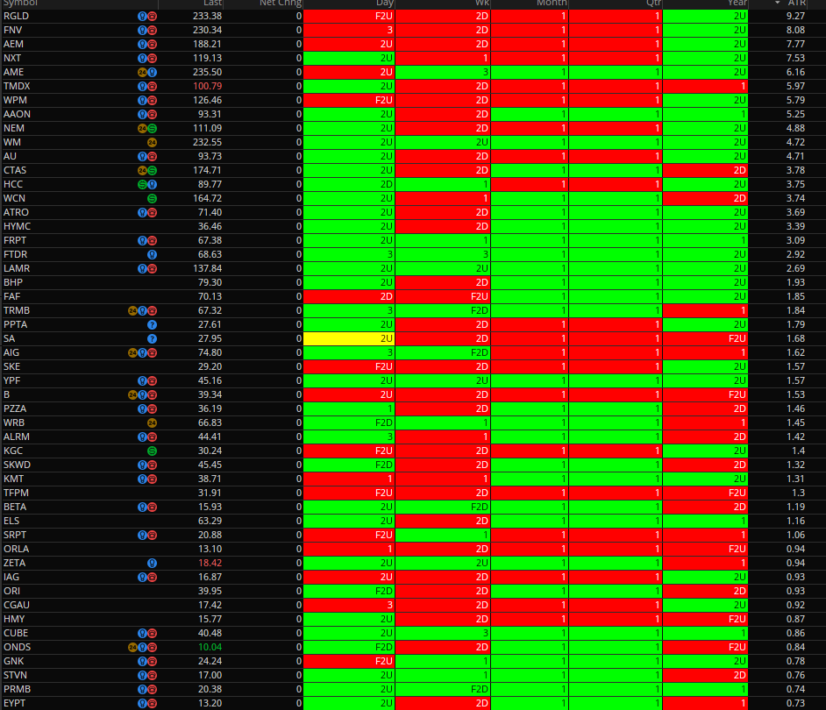Click the blue lightbulb icon beside RGLD

coord(142,17)
